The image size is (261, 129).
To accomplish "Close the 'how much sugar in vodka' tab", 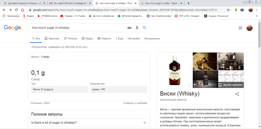I will (181, 3).
